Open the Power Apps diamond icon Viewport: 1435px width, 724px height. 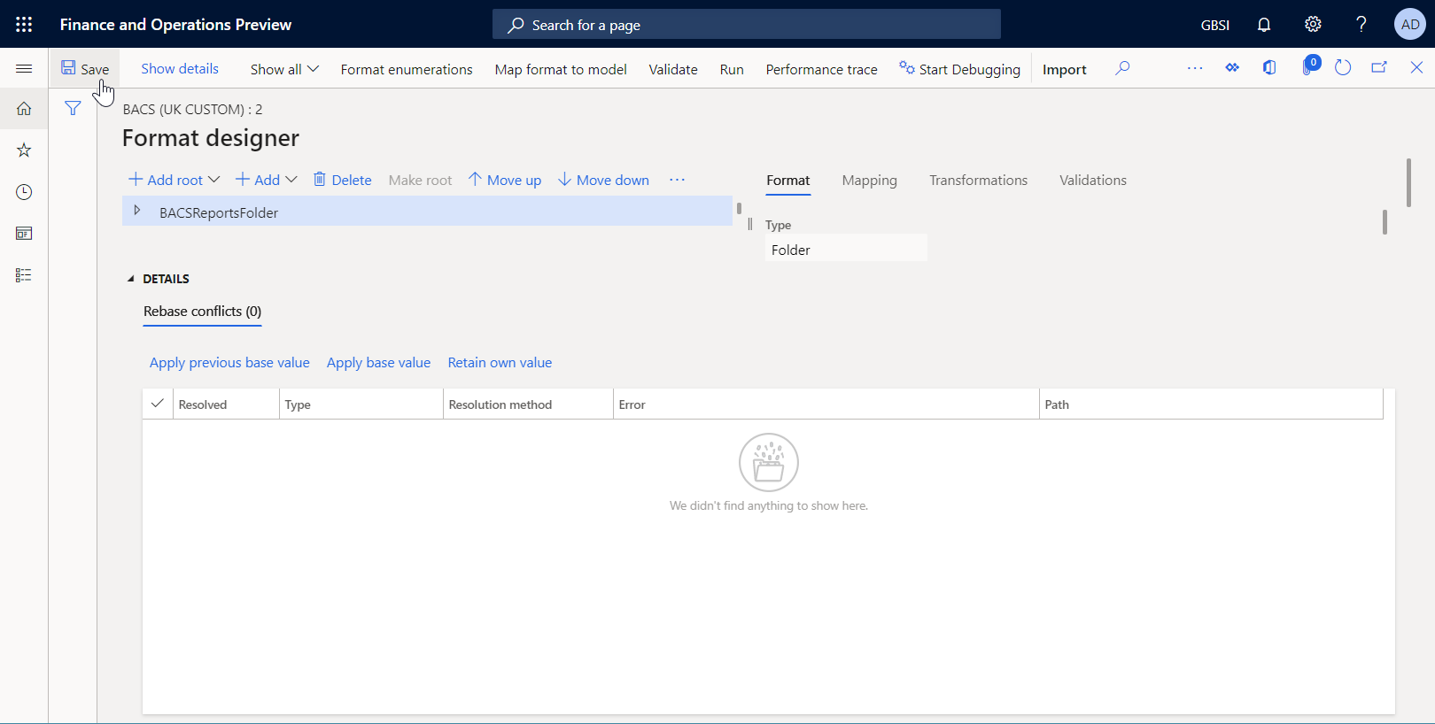pyautogui.click(x=1232, y=68)
